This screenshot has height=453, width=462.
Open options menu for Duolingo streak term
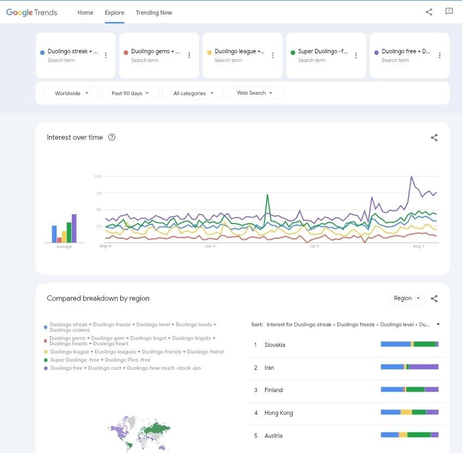[106, 55]
